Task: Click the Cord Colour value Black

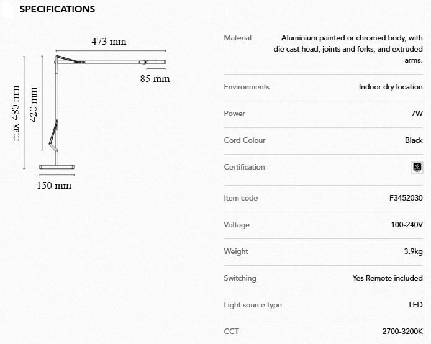Action: pyautogui.click(x=414, y=140)
